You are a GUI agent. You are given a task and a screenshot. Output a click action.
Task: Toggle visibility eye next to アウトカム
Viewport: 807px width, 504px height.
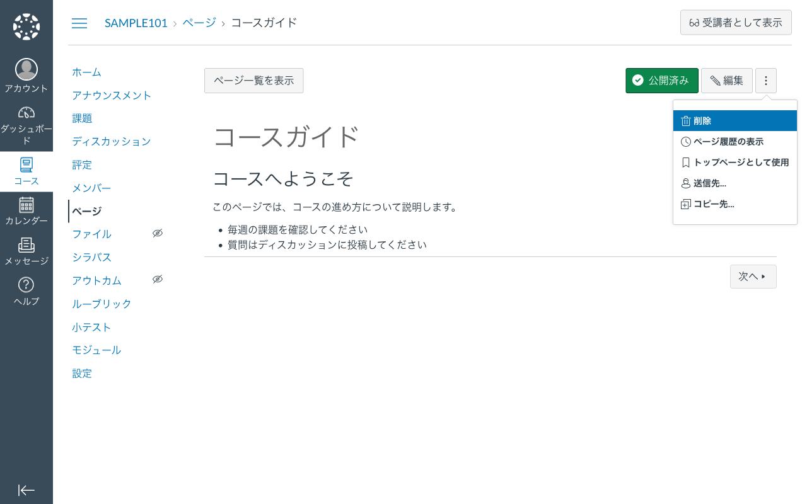pyautogui.click(x=158, y=278)
